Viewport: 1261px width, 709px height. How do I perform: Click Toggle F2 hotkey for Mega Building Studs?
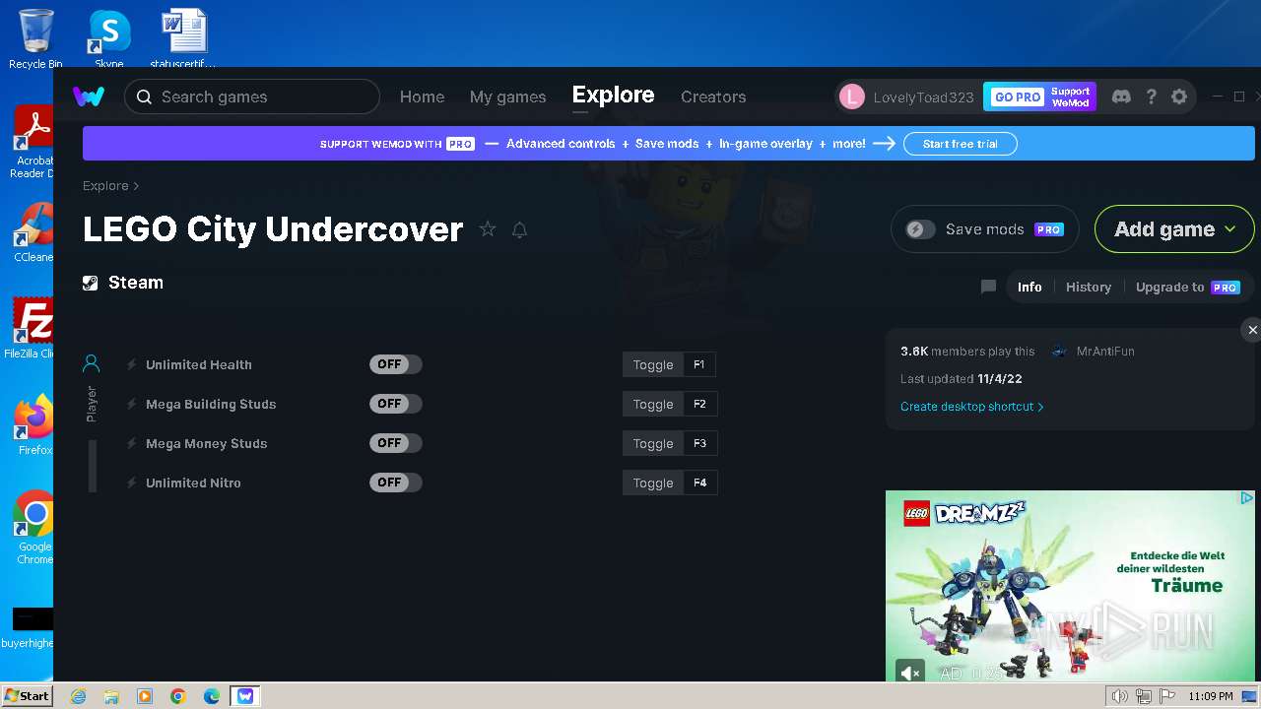tap(670, 404)
